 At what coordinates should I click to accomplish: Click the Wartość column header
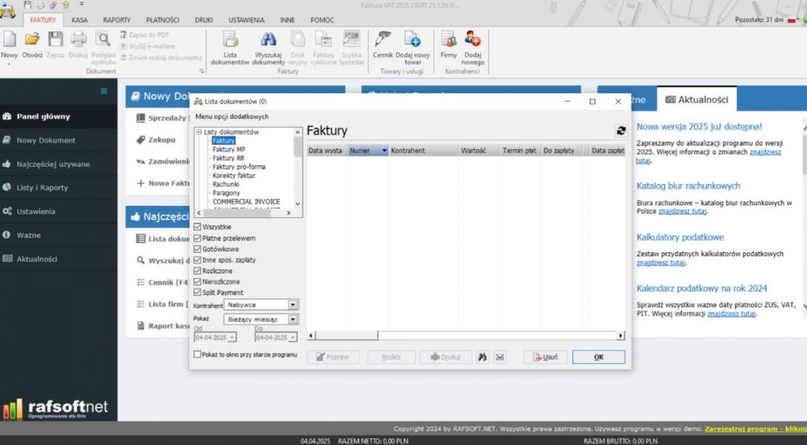[x=479, y=151]
